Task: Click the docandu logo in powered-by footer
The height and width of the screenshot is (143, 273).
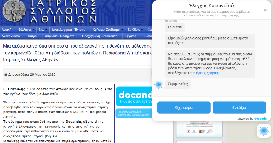Action: coord(261,119)
